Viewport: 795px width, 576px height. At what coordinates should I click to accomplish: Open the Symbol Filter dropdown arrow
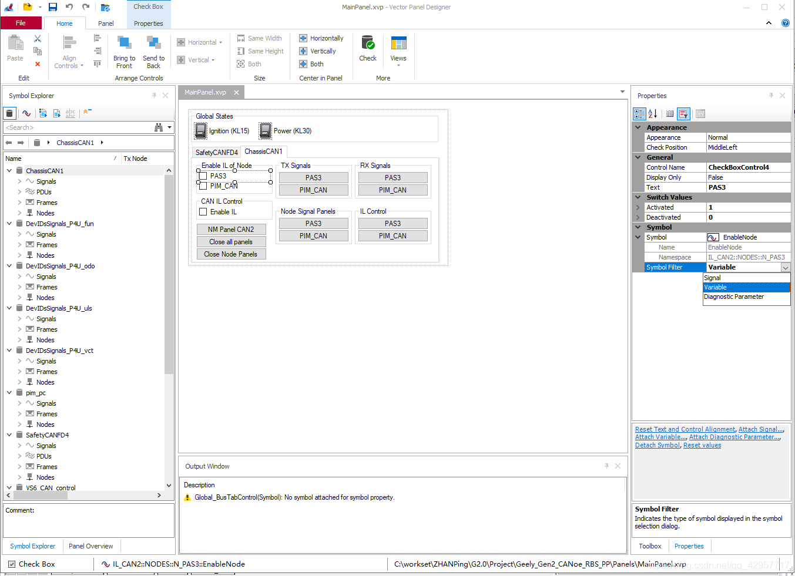click(x=786, y=268)
